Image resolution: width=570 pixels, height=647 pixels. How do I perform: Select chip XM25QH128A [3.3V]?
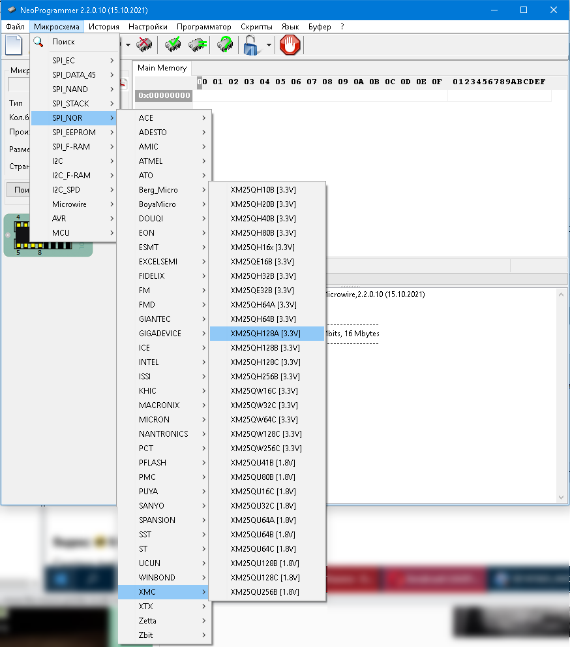pos(267,334)
